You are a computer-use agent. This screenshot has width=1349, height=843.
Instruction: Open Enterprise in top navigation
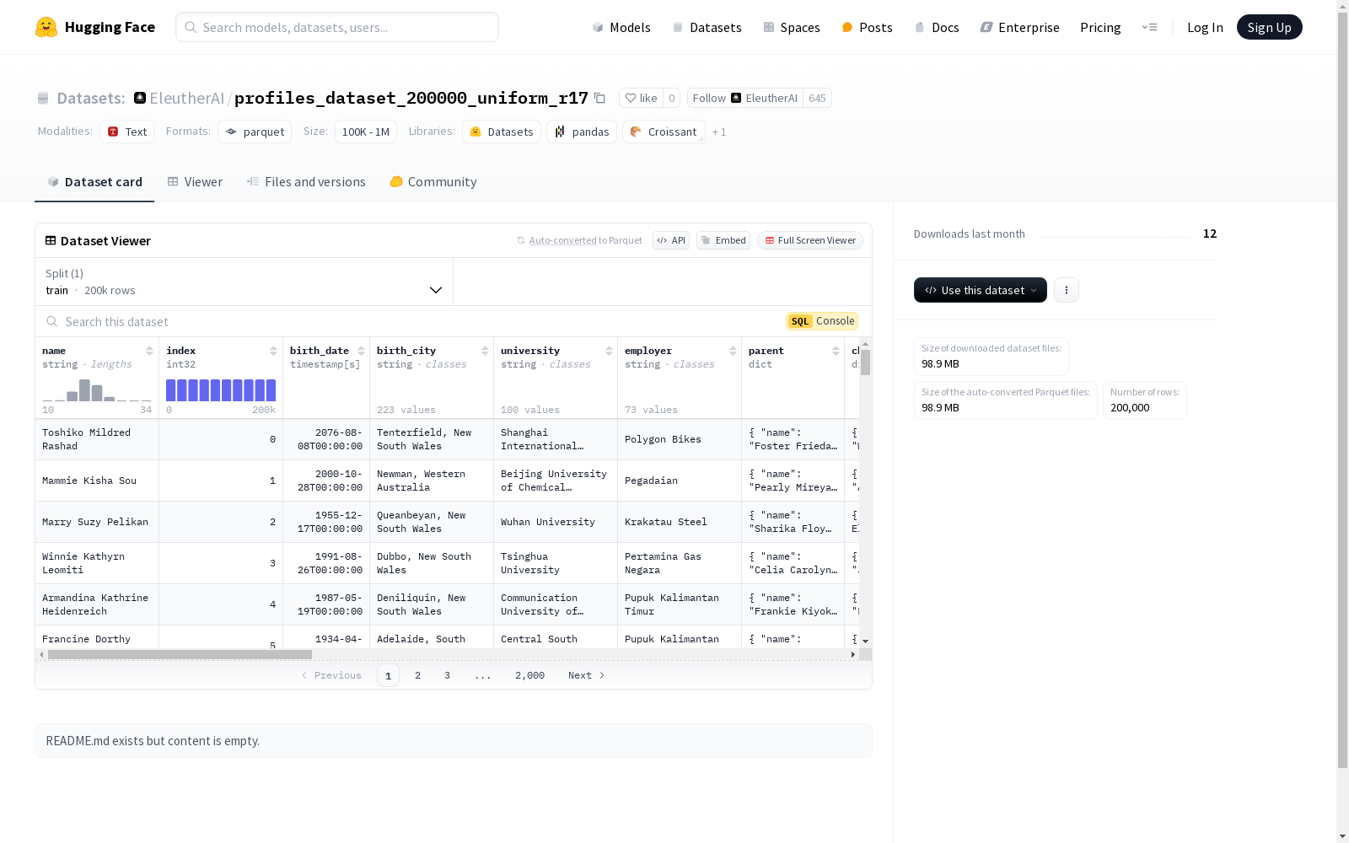point(1019,27)
